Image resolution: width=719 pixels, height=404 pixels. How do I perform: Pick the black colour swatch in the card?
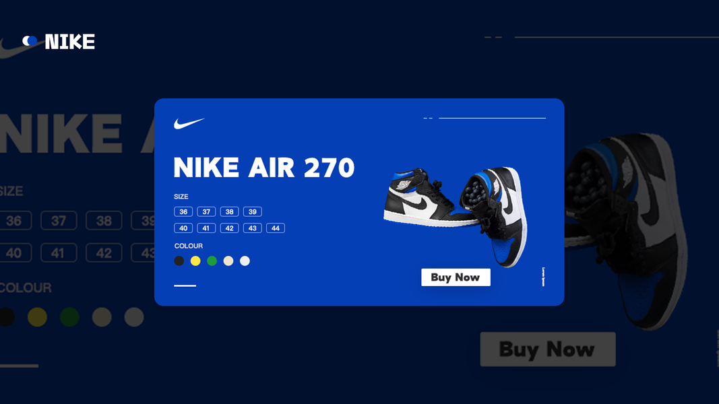179,261
